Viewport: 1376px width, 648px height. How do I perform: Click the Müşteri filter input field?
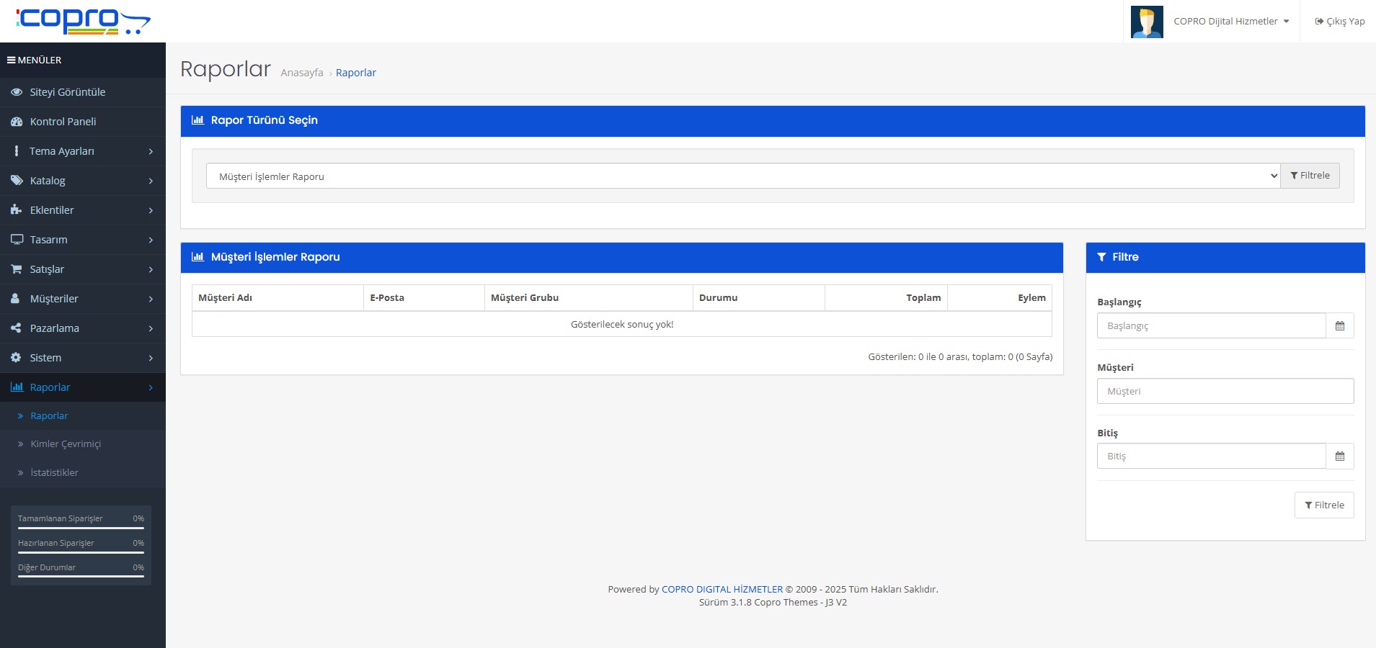pos(1225,392)
